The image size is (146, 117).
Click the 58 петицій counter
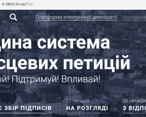[x=134, y=101]
